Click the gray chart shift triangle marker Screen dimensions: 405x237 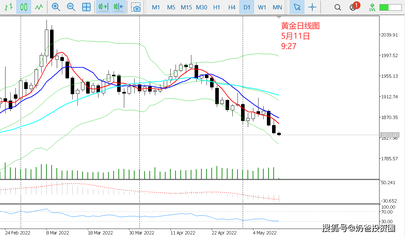(279, 17)
